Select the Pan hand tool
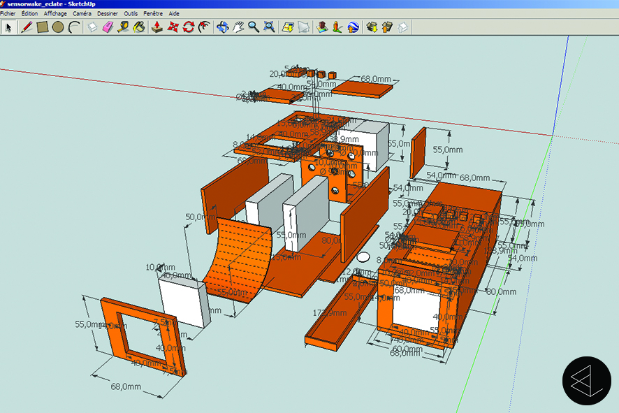The image size is (619, 413). click(x=238, y=27)
